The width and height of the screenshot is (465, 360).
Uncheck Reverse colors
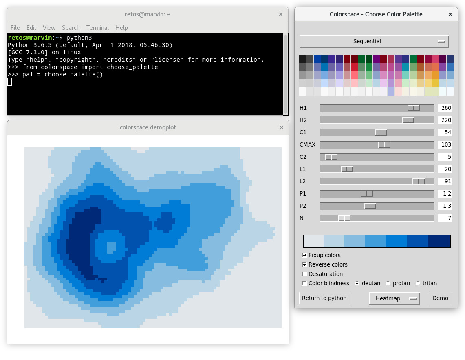[304, 264]
